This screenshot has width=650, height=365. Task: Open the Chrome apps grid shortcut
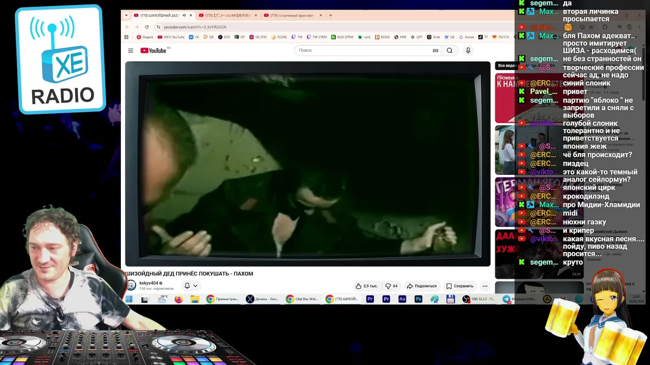click(x=126, y=37)
